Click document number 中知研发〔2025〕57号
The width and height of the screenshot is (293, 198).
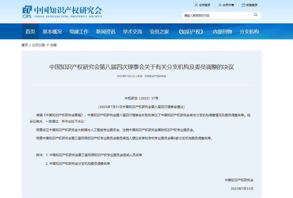[141, 98]
